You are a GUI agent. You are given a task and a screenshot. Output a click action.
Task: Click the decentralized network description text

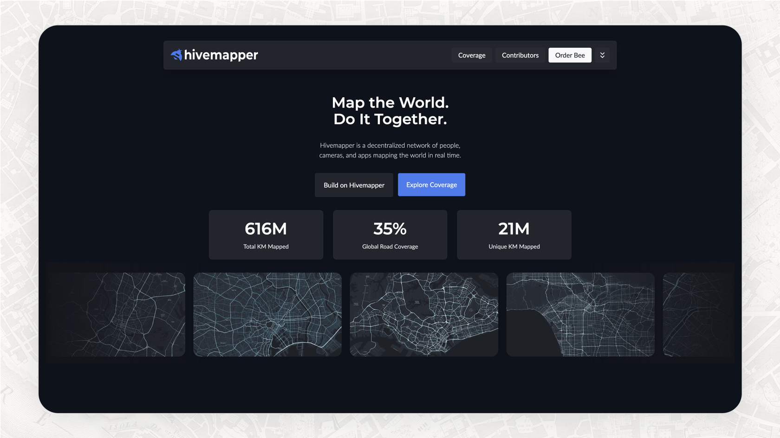tap(390, 150)
